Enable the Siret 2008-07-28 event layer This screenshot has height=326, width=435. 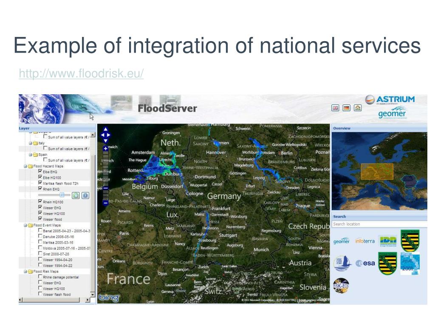pos(40,253)
